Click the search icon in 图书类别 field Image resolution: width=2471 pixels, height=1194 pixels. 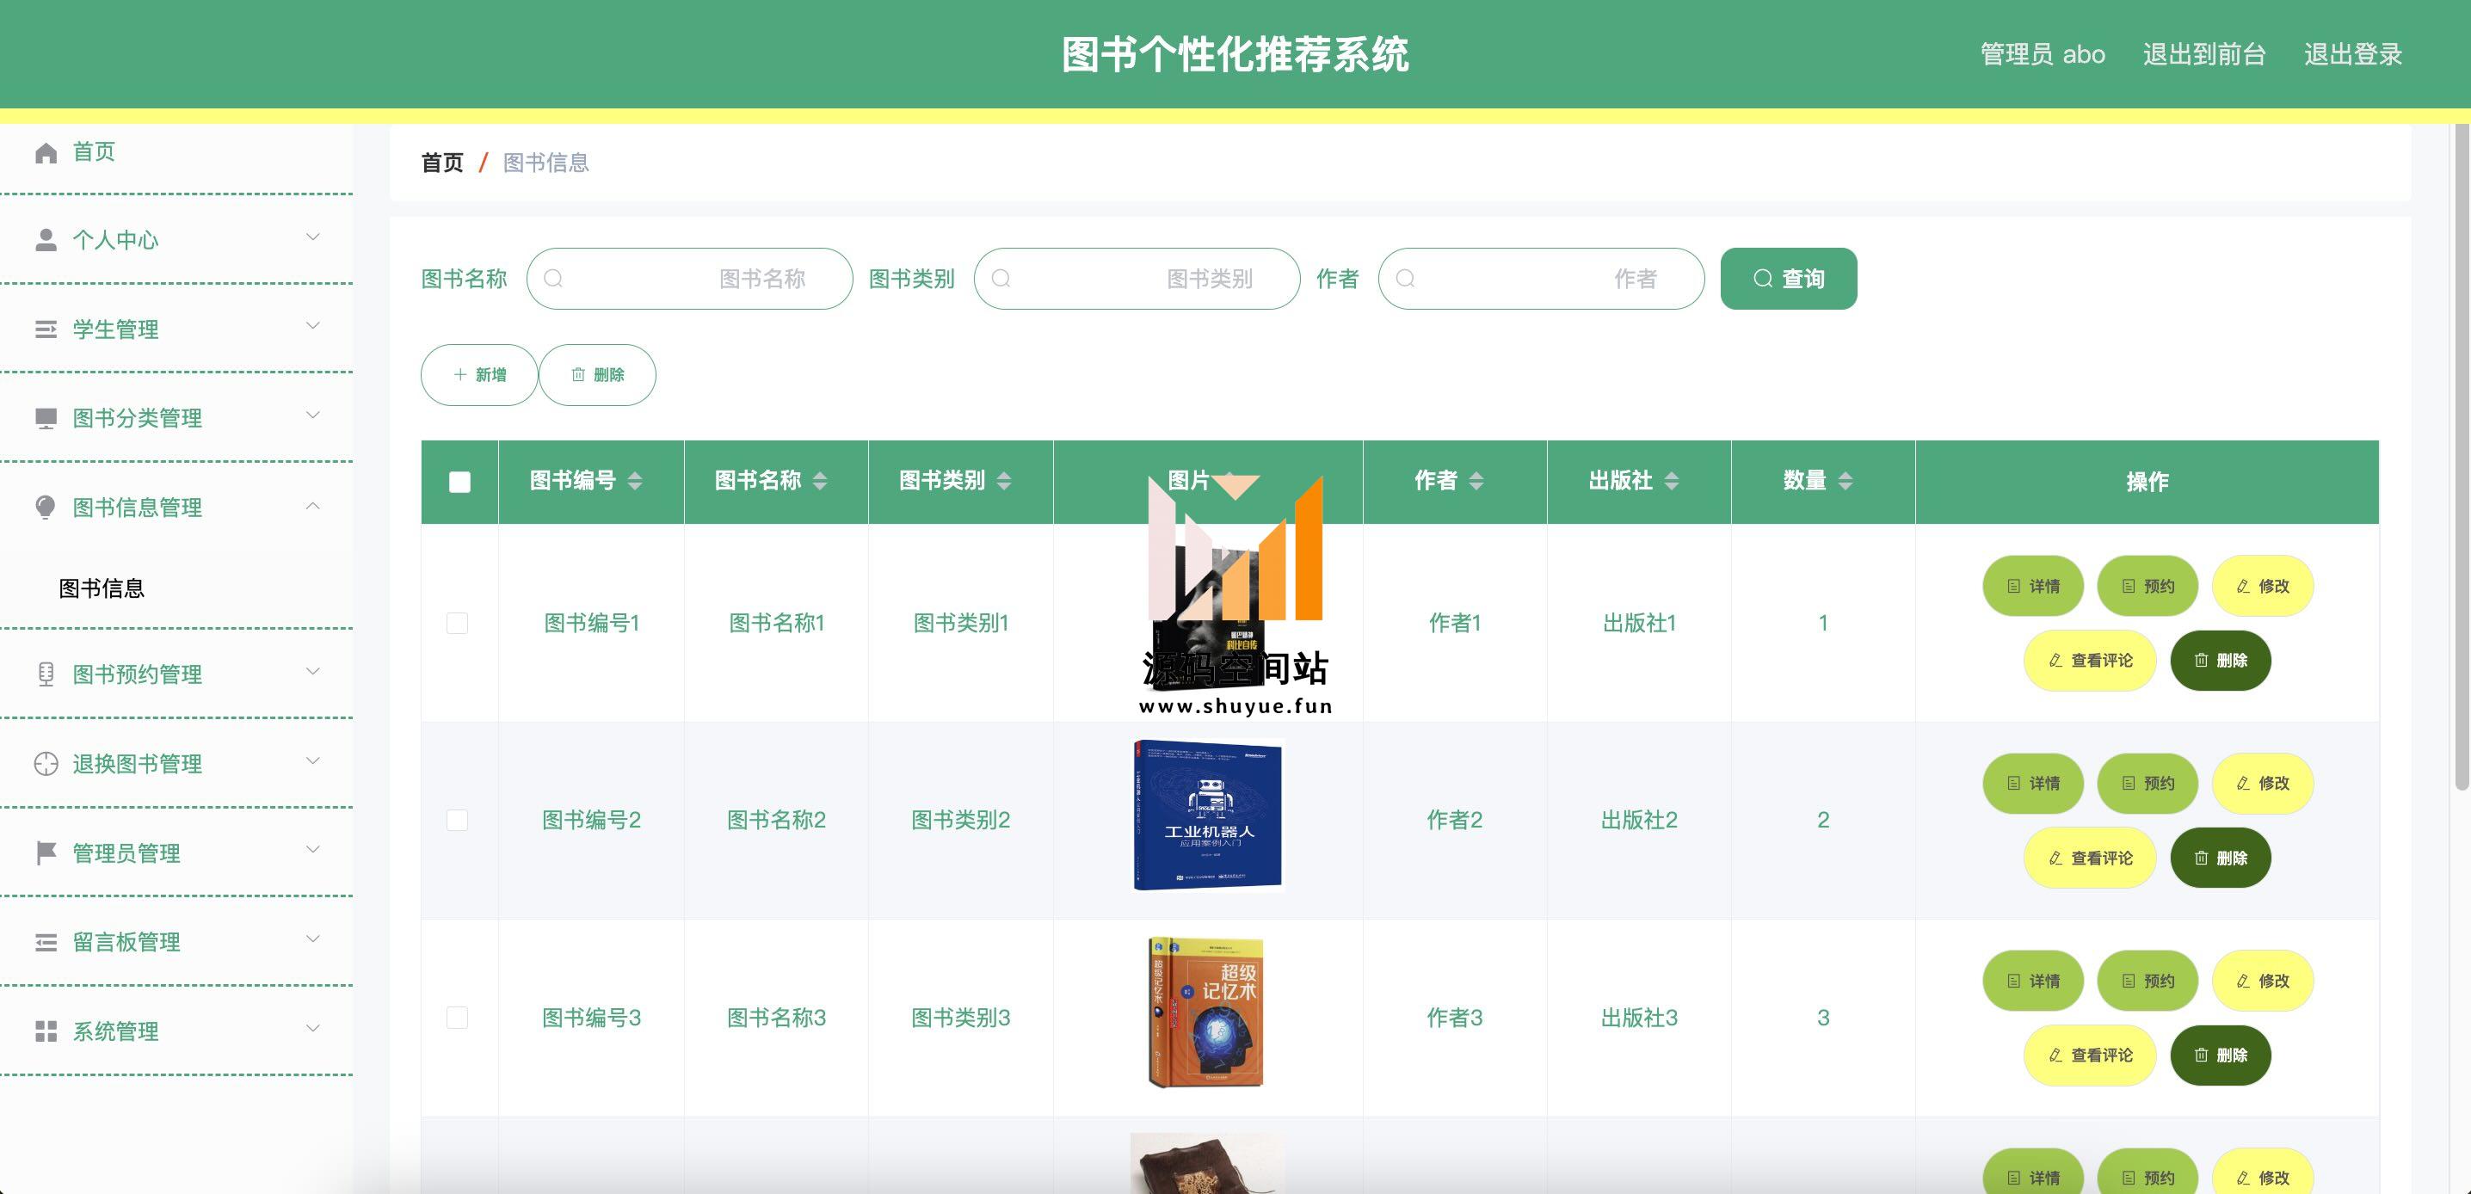pos(1001,278)
